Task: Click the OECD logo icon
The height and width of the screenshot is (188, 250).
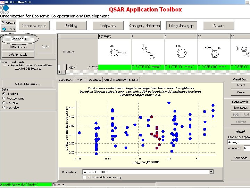Action: [x=5, y=9]
